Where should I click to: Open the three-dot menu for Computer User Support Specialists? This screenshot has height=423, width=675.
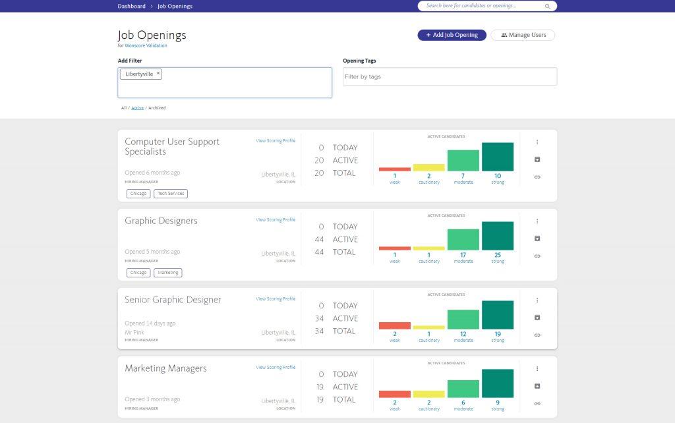(x=537, y=142)
